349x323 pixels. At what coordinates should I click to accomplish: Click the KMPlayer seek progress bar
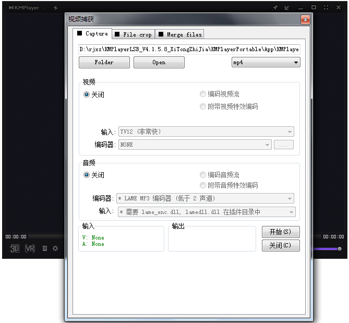(x=46, y=236)
